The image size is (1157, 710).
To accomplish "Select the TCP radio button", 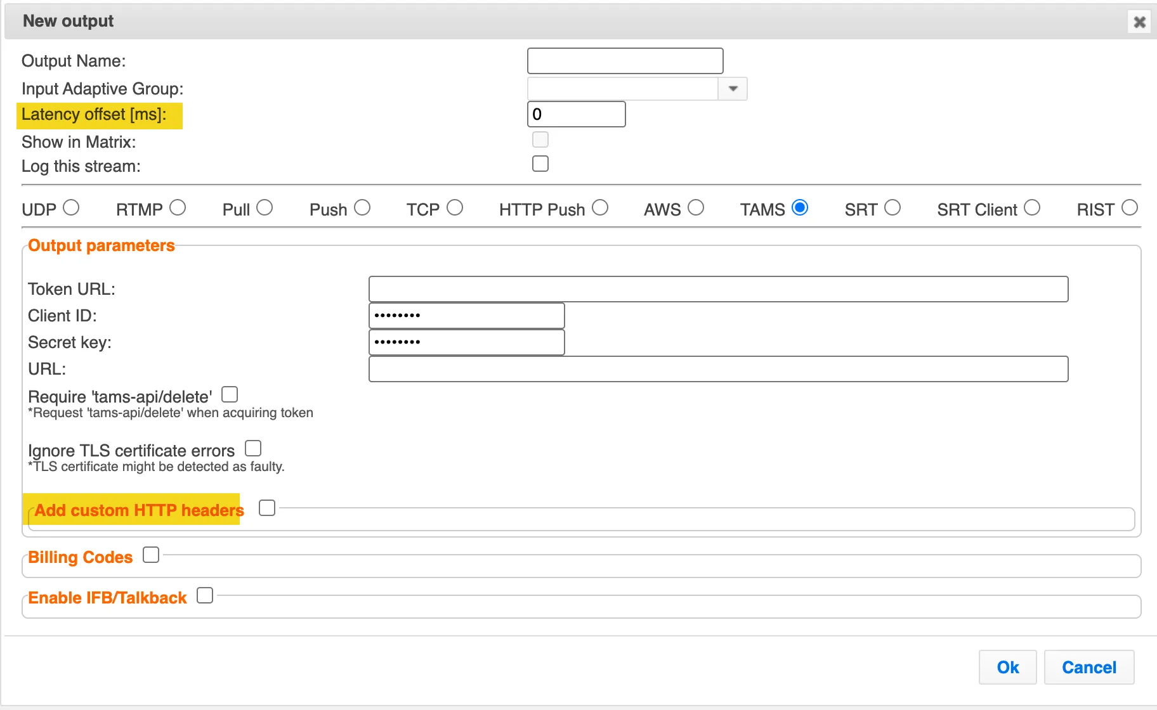I will pyautogui.click(x=455, y=208).
